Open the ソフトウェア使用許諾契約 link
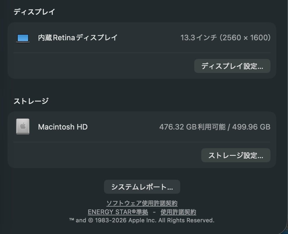The image size is (288, 234). 142,203
